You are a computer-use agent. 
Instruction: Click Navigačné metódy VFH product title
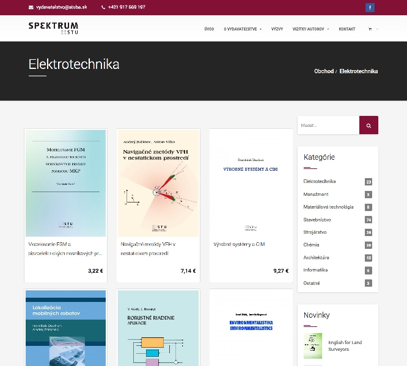click(x=148, y=249)
